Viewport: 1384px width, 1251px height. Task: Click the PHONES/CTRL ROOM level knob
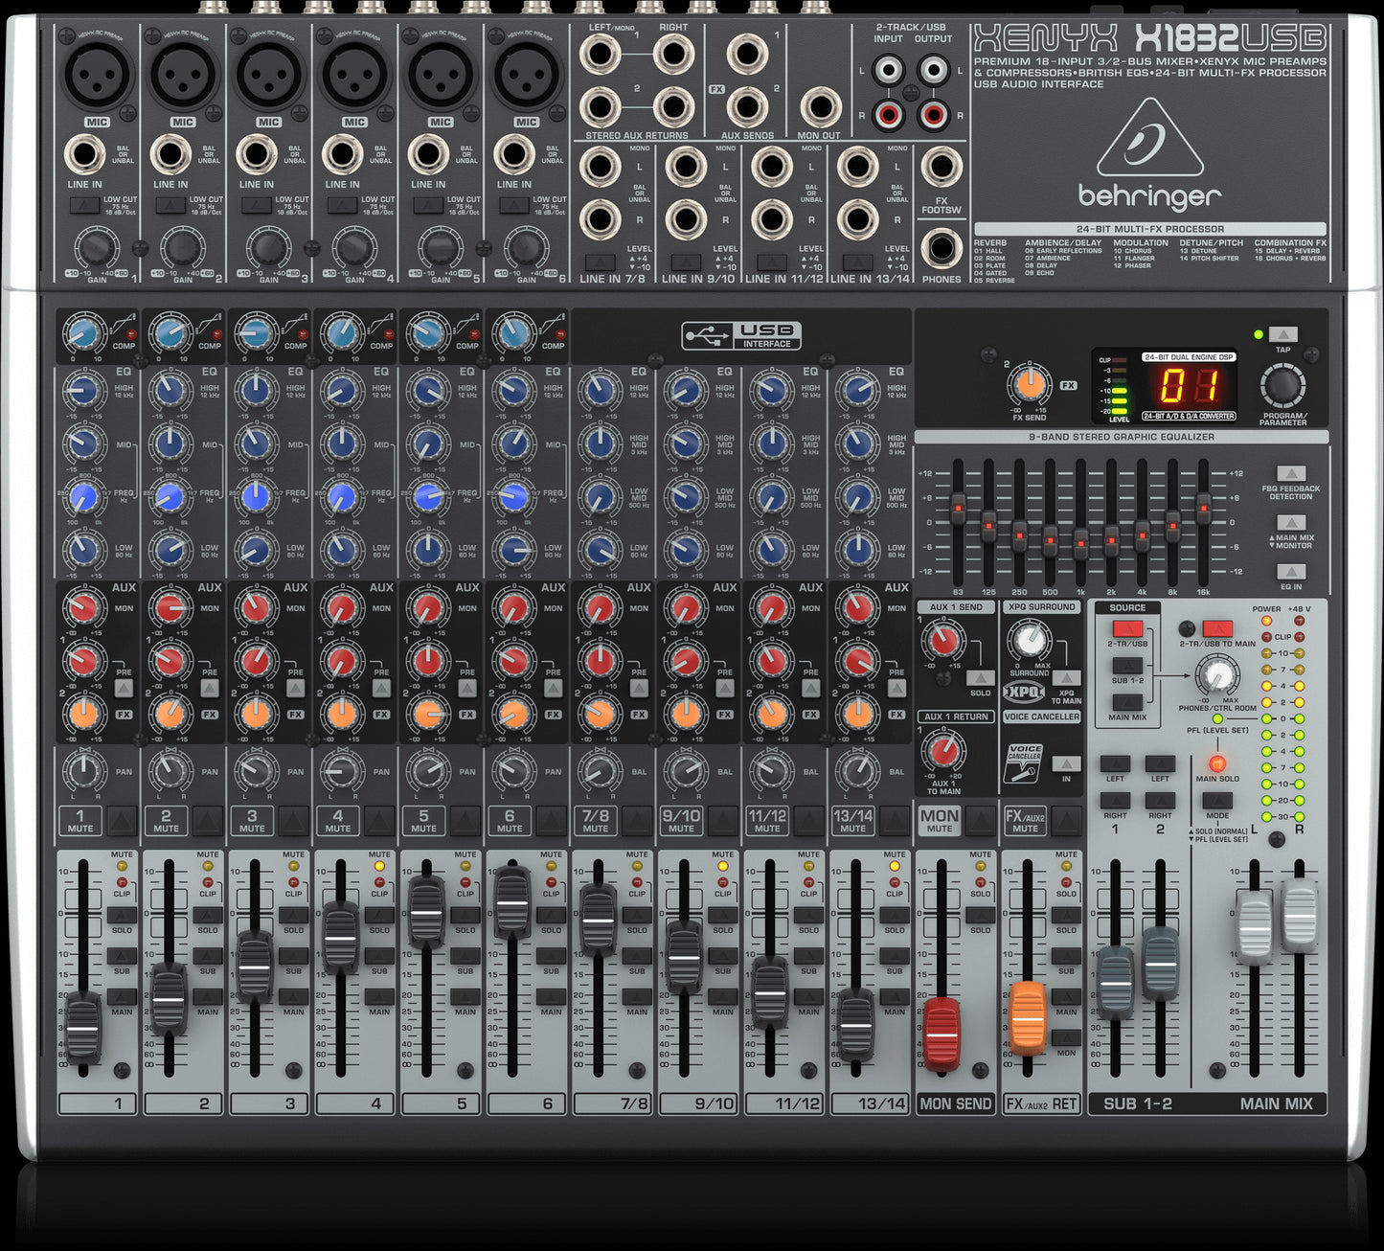coord(1217,675)
